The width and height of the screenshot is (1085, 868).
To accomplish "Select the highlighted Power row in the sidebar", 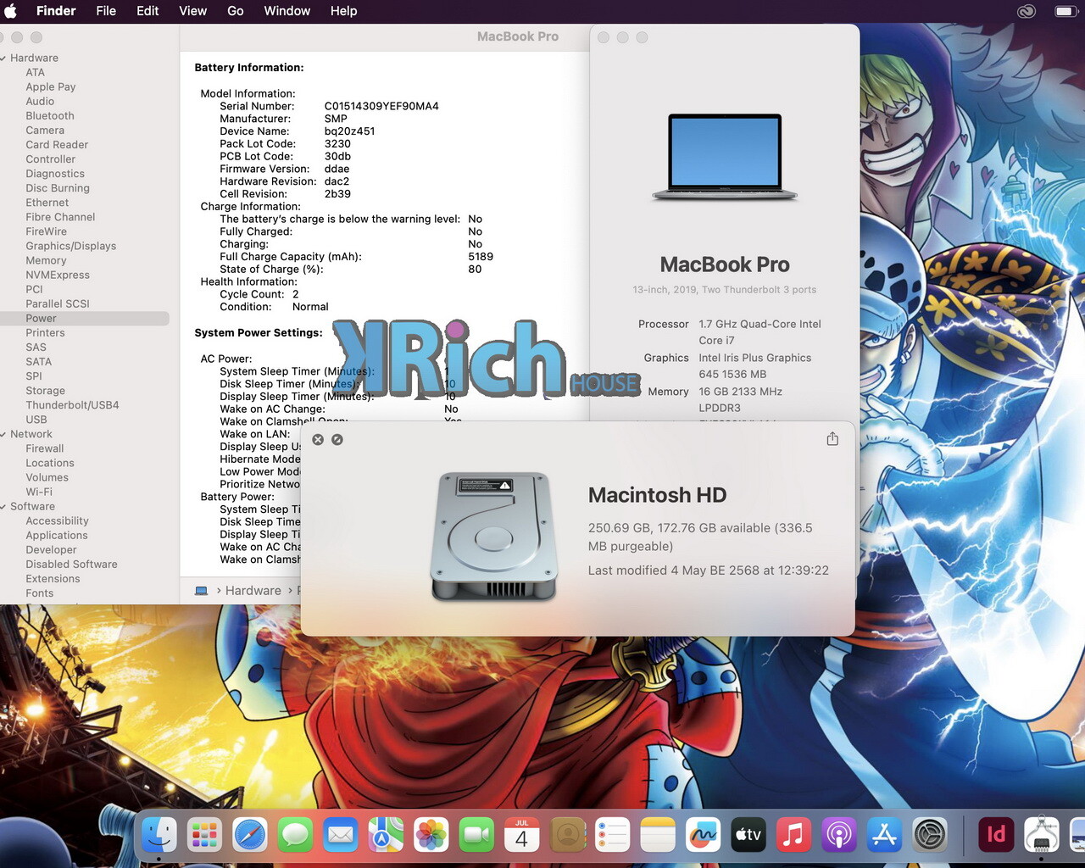I will point(85,319).
